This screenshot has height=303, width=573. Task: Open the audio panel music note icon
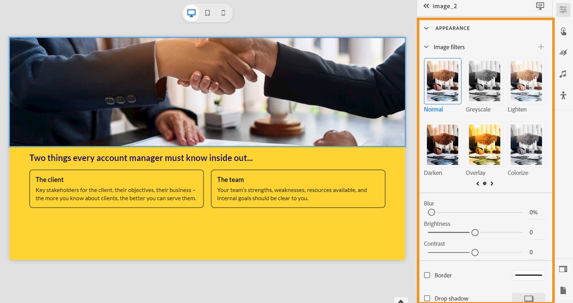(563, 74)
